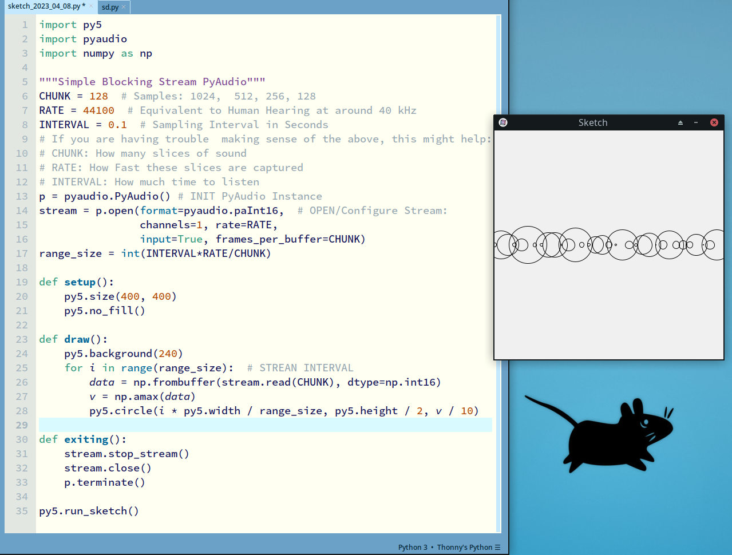The height and width of the screenshot is (555, 732).
Task: Click the Sketch canvas circle drawing
Action: pos(609,245)
